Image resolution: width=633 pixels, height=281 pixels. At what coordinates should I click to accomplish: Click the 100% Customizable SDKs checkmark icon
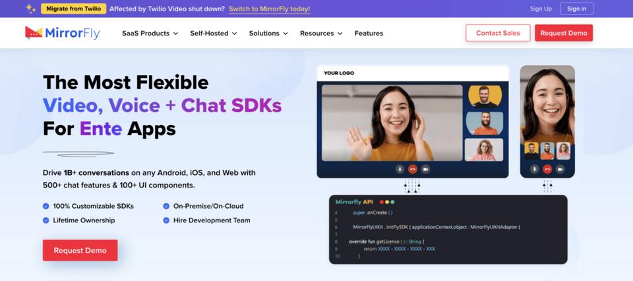pyautogui.click(x=46, y=206)
